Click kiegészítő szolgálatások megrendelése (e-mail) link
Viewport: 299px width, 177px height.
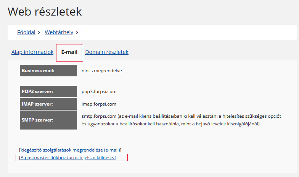(x=70, y=150)
